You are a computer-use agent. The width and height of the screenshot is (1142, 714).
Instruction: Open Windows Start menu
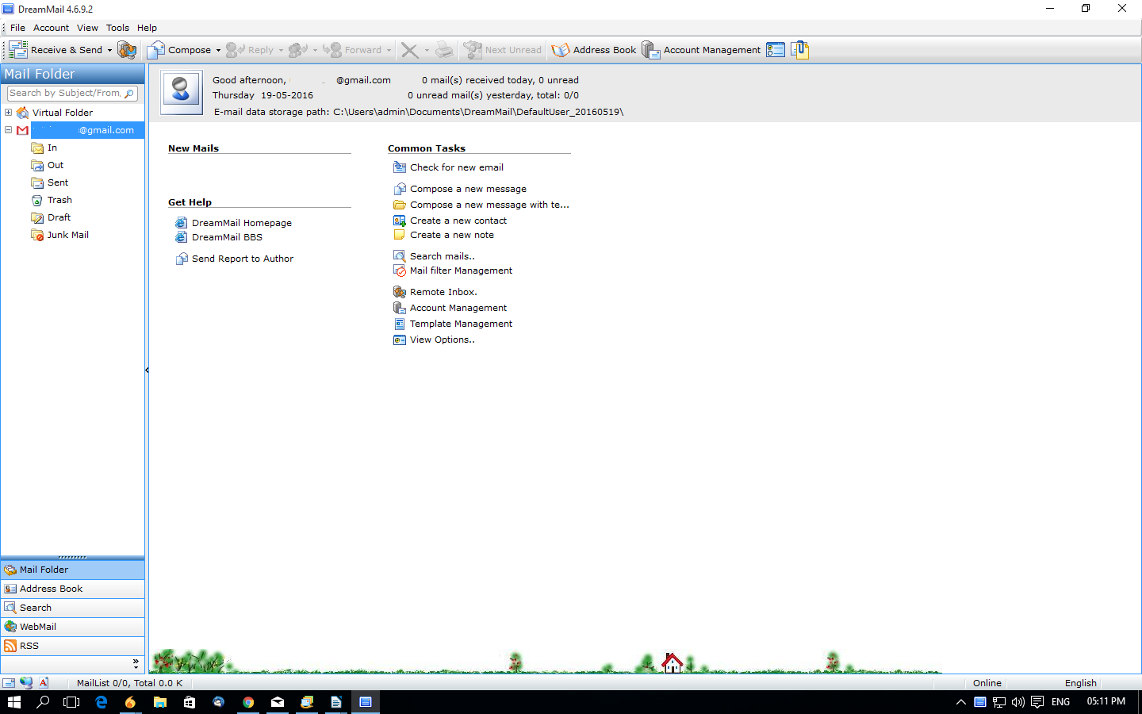click(14, 702)
